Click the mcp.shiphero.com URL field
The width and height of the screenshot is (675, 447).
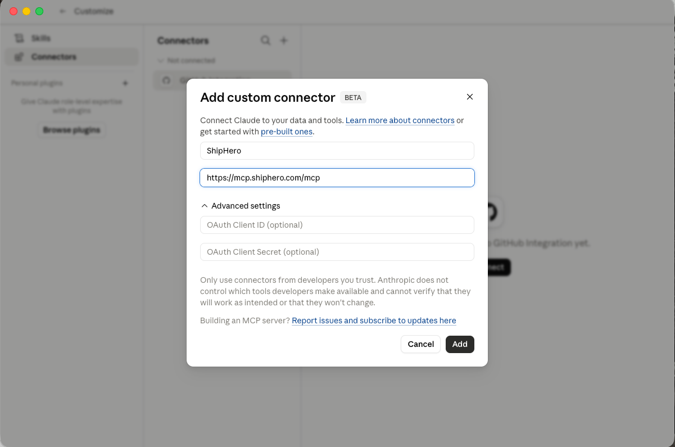[337, 178]
